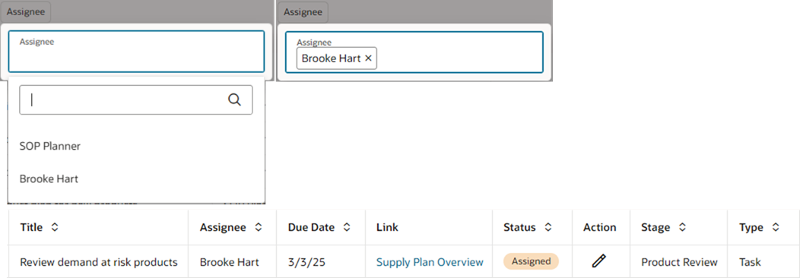Open the empty Assignee combo box on left

(x=136, y=52)
